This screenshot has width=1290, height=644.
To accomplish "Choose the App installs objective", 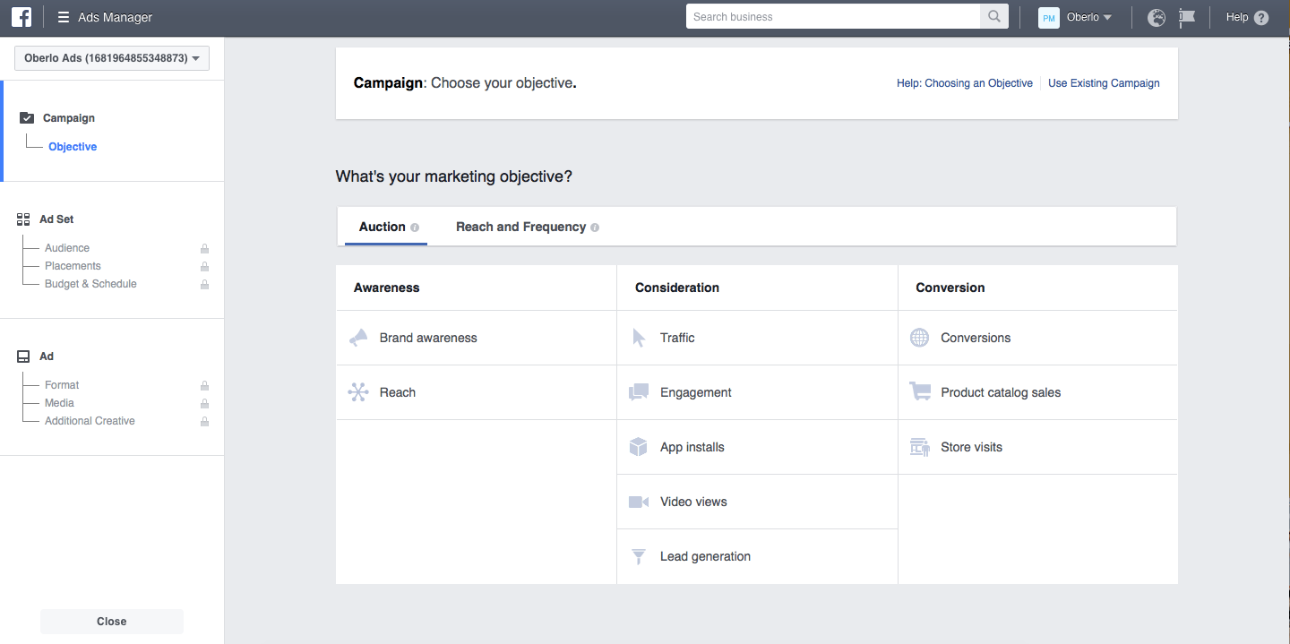I will [757, 447].
